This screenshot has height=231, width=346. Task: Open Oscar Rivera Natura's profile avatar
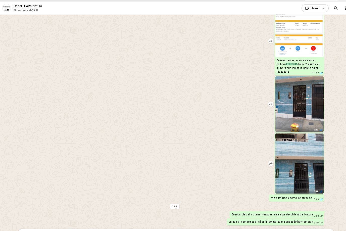click(7, 8)
